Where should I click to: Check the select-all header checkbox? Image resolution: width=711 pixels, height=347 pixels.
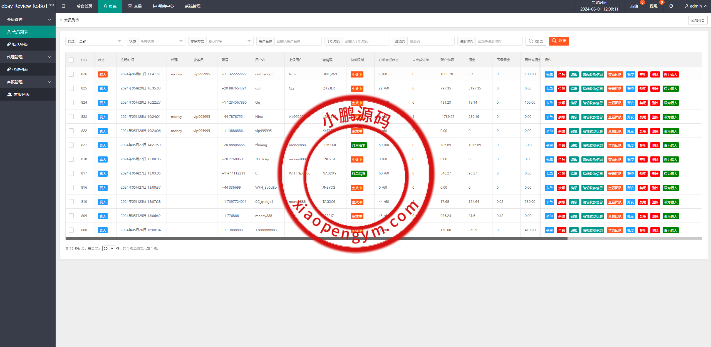pos(71,60)
